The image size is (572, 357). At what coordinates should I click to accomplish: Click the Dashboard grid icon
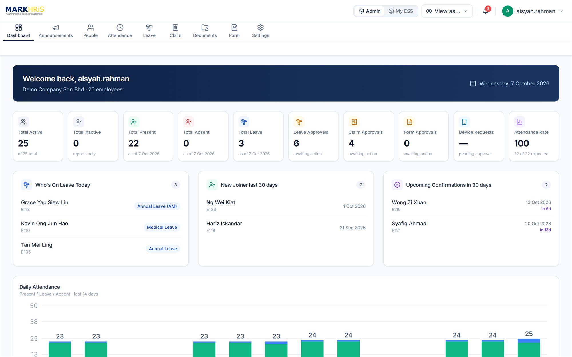coord(19,27)
